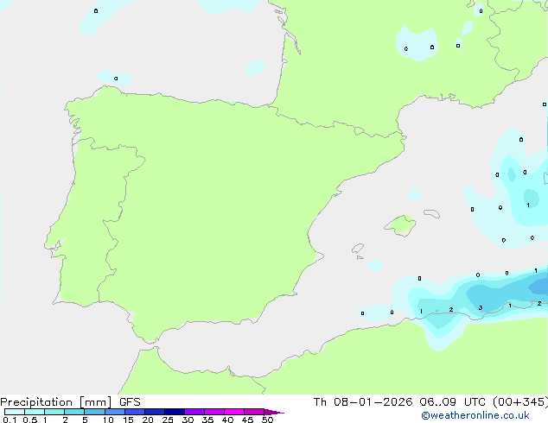Click the legend swatch between 45 and 50
The image size is (548, 423).
click(254, 412)
